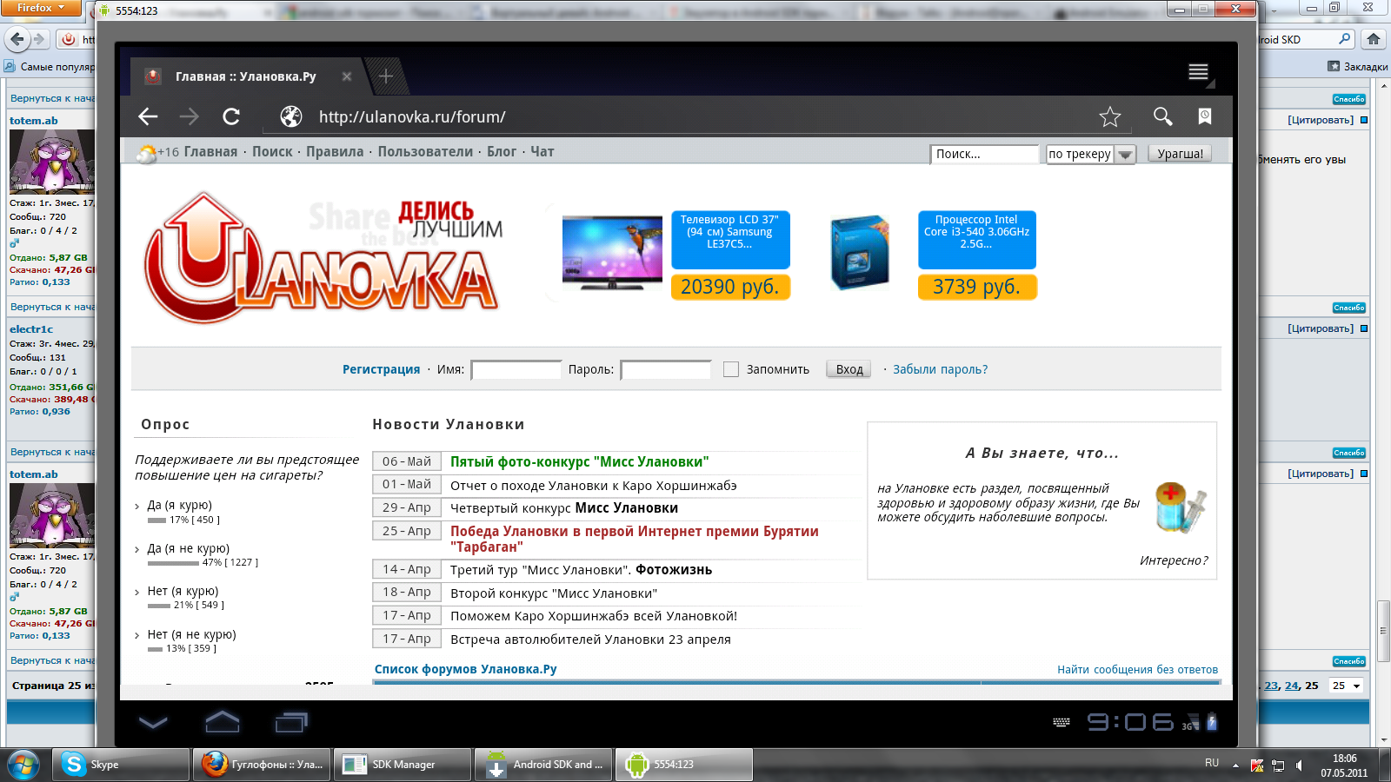1391x782 pixels.
Task: Open the Регистрация link
Action: pyautogui.click(x=381, y=369)
